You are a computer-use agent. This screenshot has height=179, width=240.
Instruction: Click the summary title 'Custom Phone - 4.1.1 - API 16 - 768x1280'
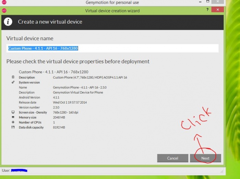coord(53,72)
